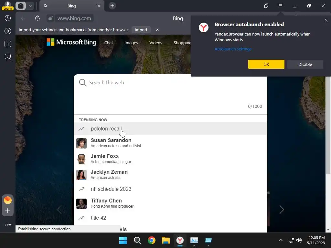Click the magnifier icon in Bing search box

(x=82, y=82)
